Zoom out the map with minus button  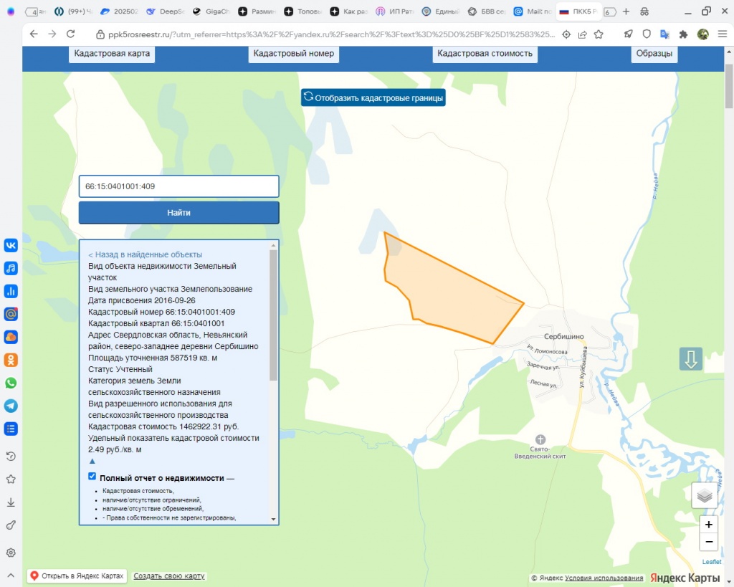click(x=708, y=542)
